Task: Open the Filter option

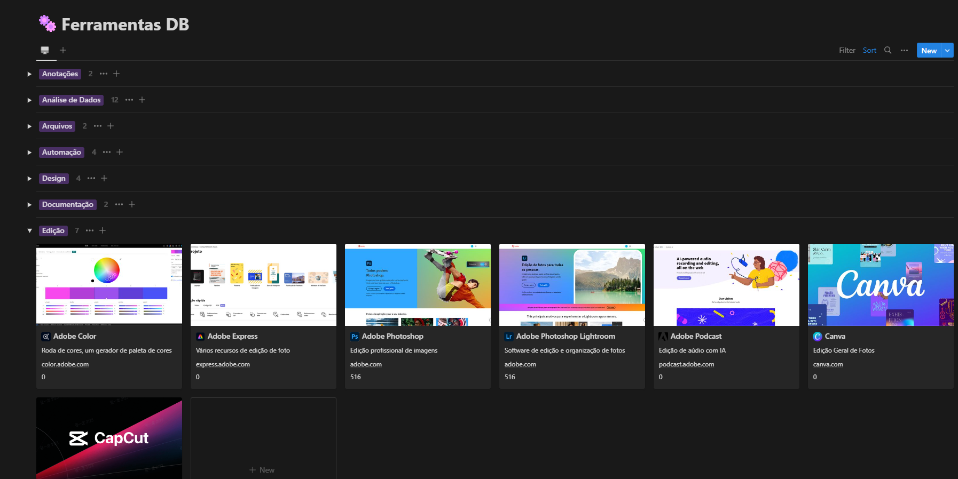Action: [847, 50]
